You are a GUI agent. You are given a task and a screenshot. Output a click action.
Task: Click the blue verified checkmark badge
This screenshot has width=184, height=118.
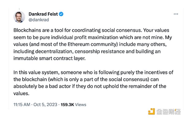pyautogui.click(x=61, y=14)
